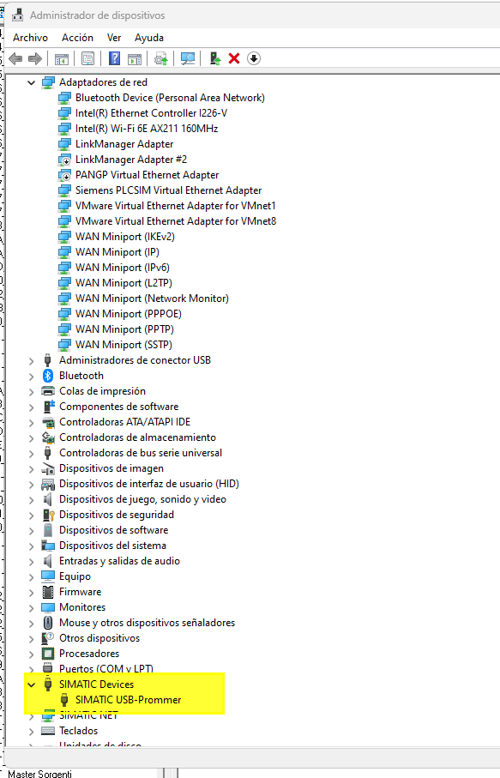Click the enable device green arrow icon
The height and width of the screenshot is (778, 500).
click(x=214, y=58)
